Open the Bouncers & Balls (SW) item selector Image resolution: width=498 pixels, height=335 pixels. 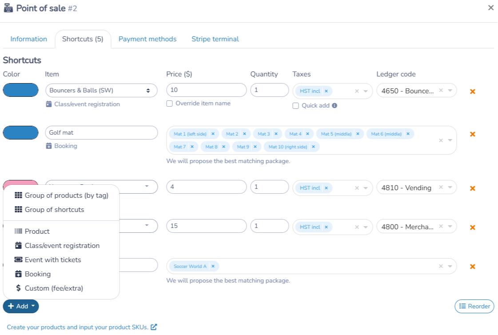coord(101,91)
